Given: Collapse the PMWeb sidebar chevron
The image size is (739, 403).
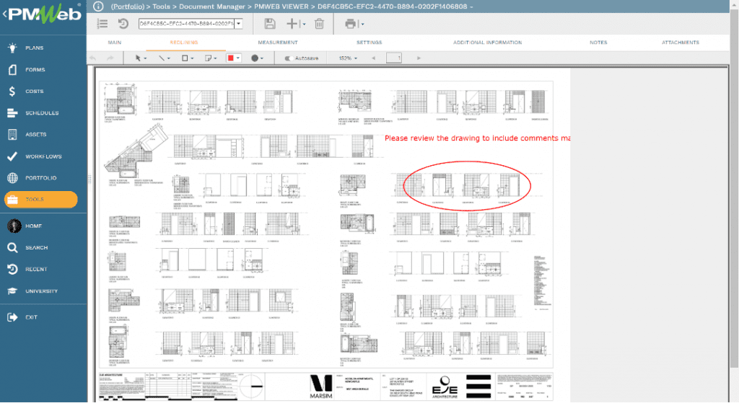Looking at the screenshot, I should pyautogui.click(x=5, y=14).
